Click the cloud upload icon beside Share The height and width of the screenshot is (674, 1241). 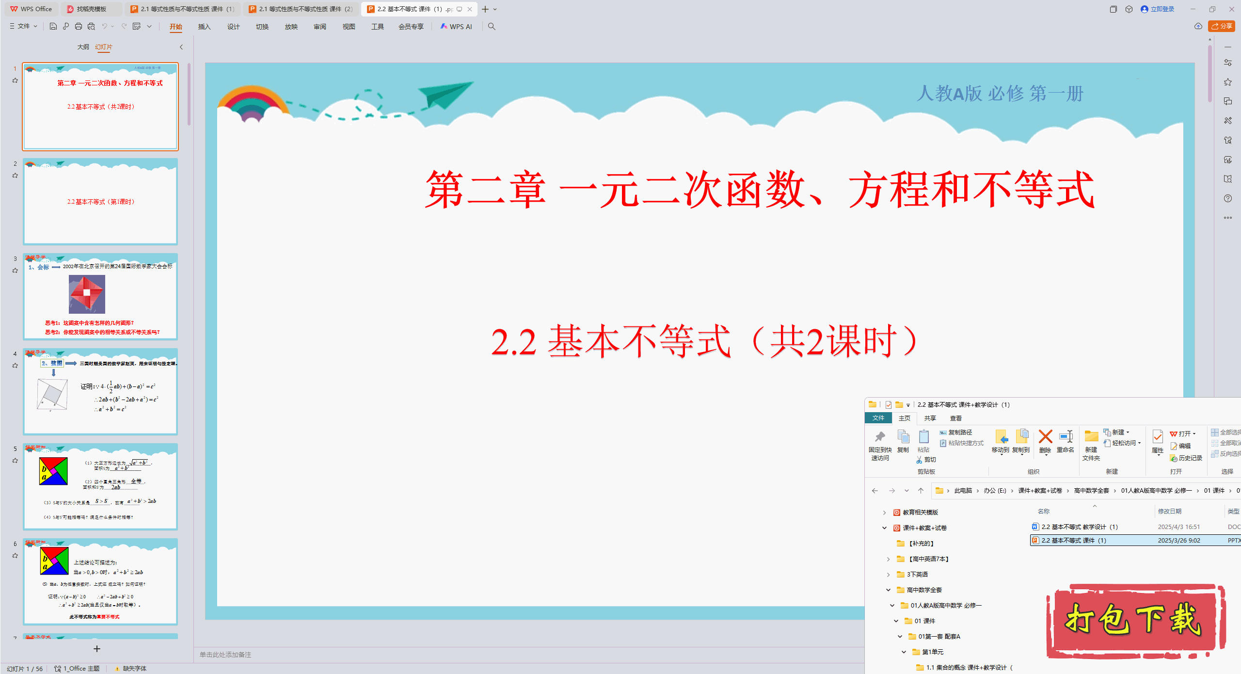(1198, 26)
